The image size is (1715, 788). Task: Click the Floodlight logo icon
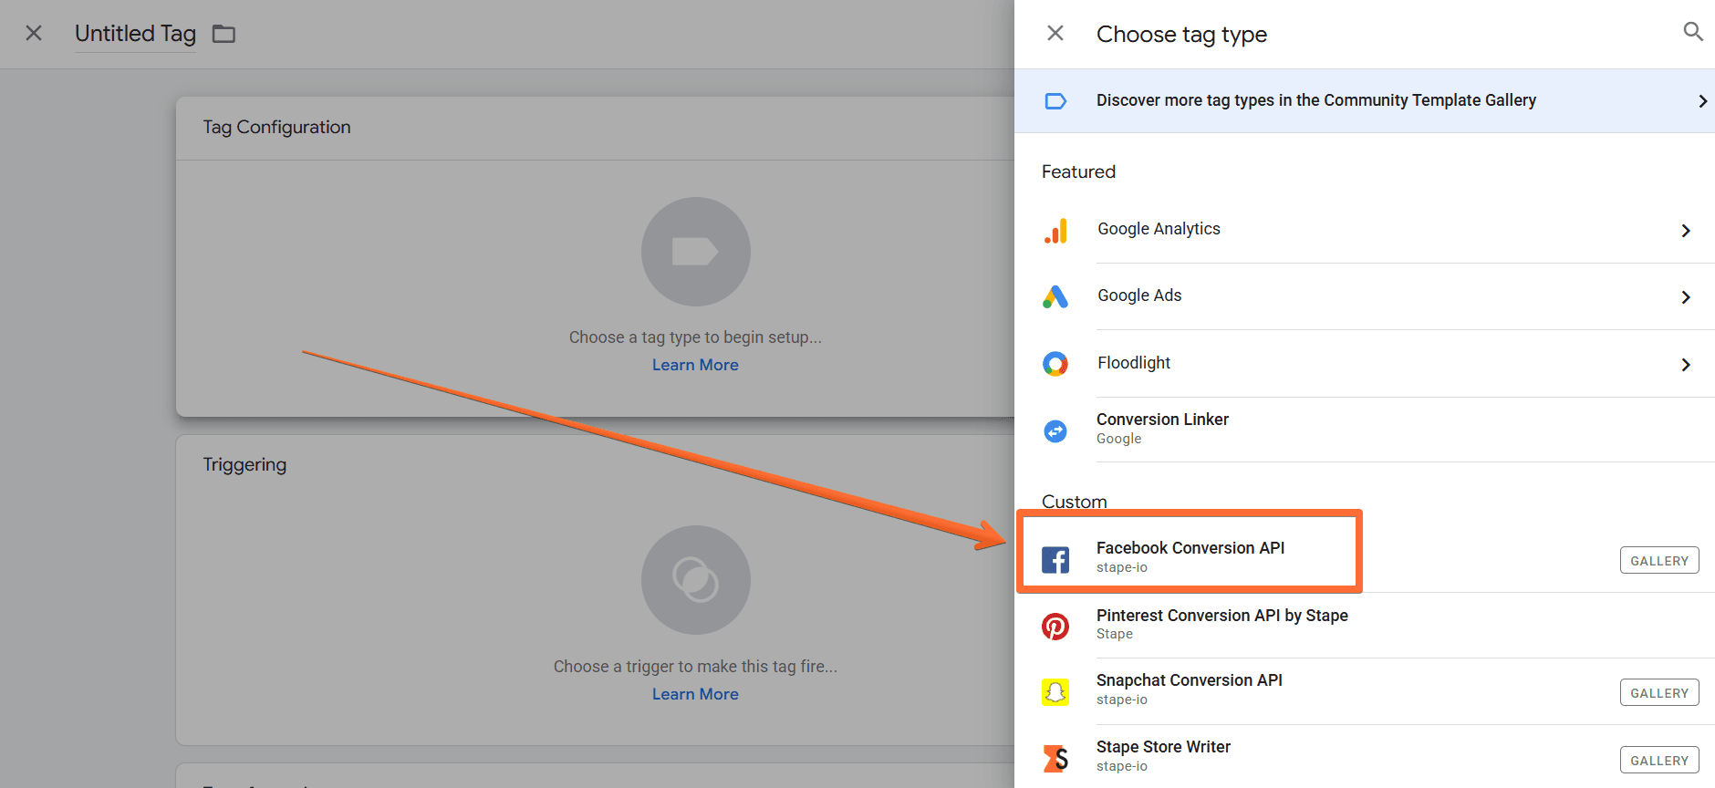pyautogui.click(x=1055, y=364)
